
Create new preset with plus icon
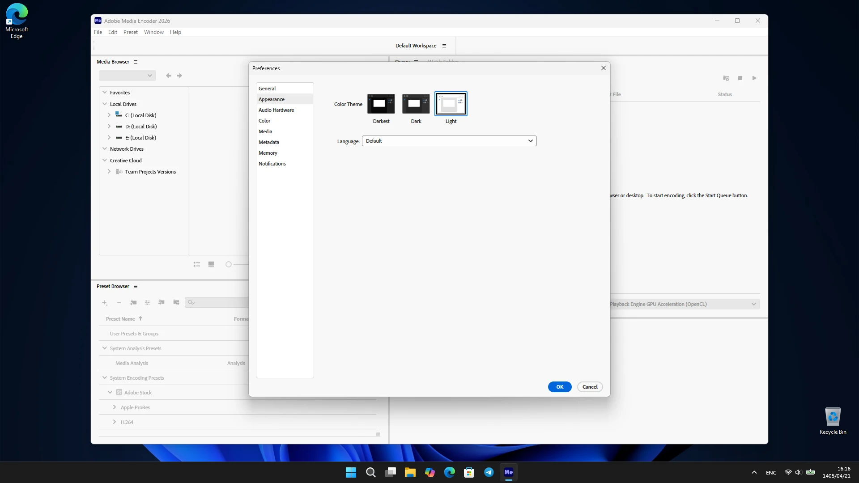(104, 302)
